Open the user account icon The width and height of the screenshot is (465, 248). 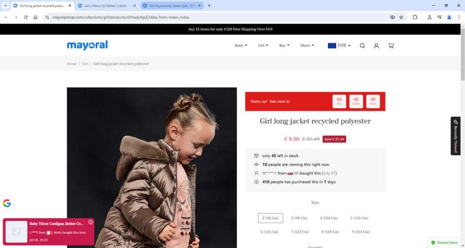click(x=376, y=46)
